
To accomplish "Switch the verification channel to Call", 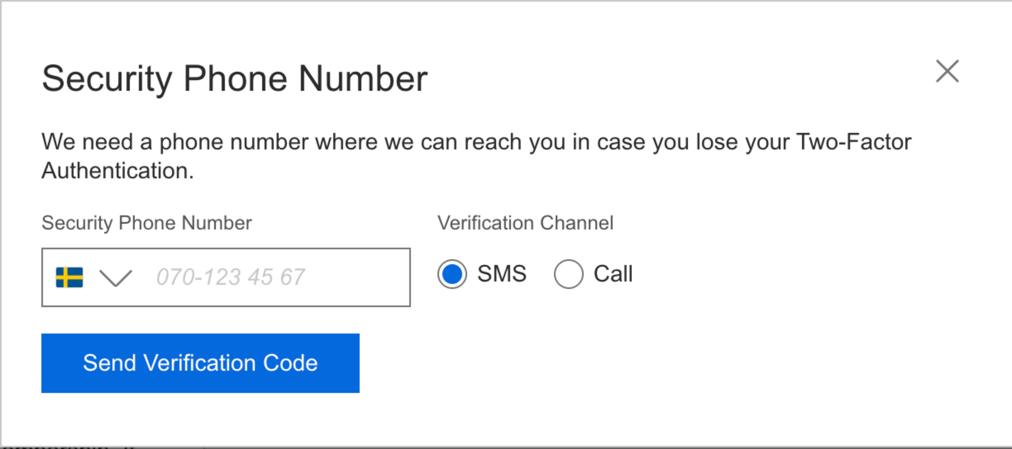I will (x=568, y=274).
